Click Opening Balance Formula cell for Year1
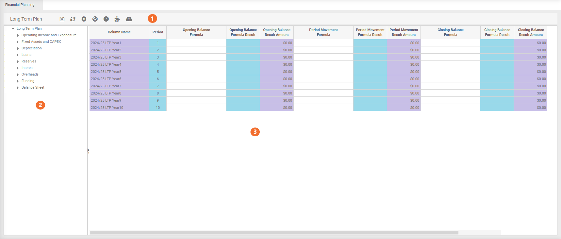This screenshot has height=239, width=561. click(x=196, y=43)
